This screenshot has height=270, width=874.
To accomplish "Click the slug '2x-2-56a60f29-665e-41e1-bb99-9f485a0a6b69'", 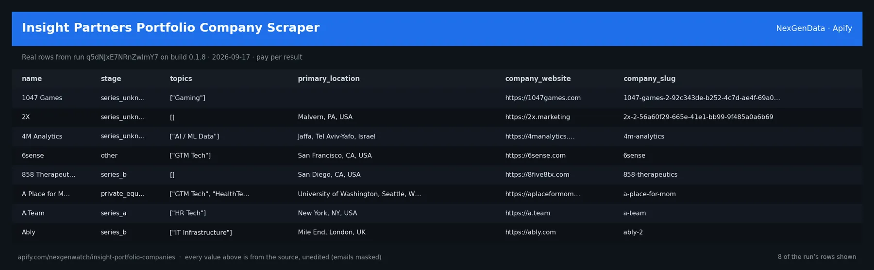I will (x=698, y=117).
